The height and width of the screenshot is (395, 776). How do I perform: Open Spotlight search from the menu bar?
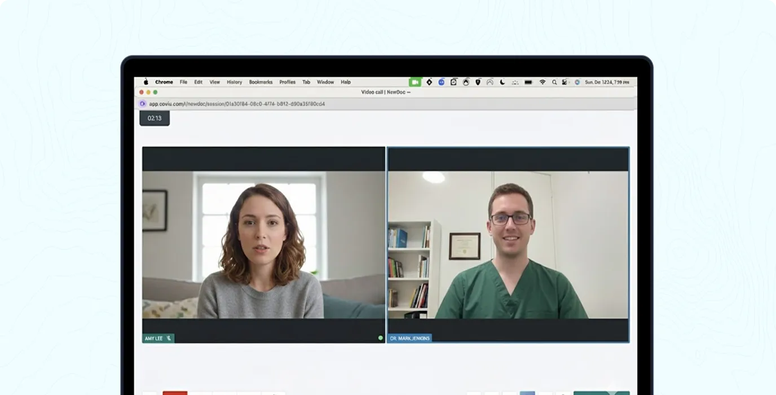[x=554, y=82]
